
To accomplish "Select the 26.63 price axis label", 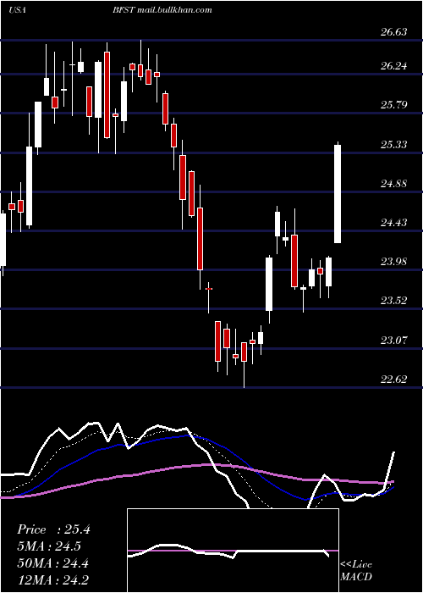I will pos(394,32).
